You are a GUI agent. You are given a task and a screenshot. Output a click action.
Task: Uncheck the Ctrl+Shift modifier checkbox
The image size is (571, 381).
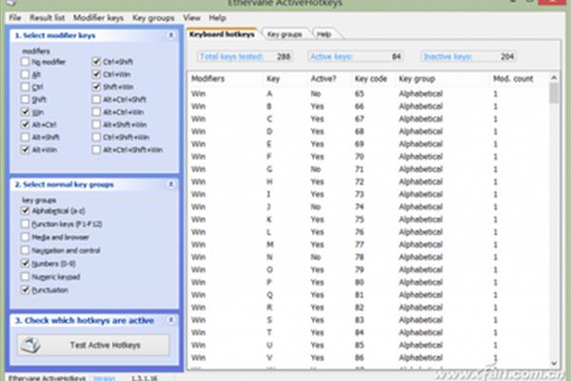[x=96, y=62]
